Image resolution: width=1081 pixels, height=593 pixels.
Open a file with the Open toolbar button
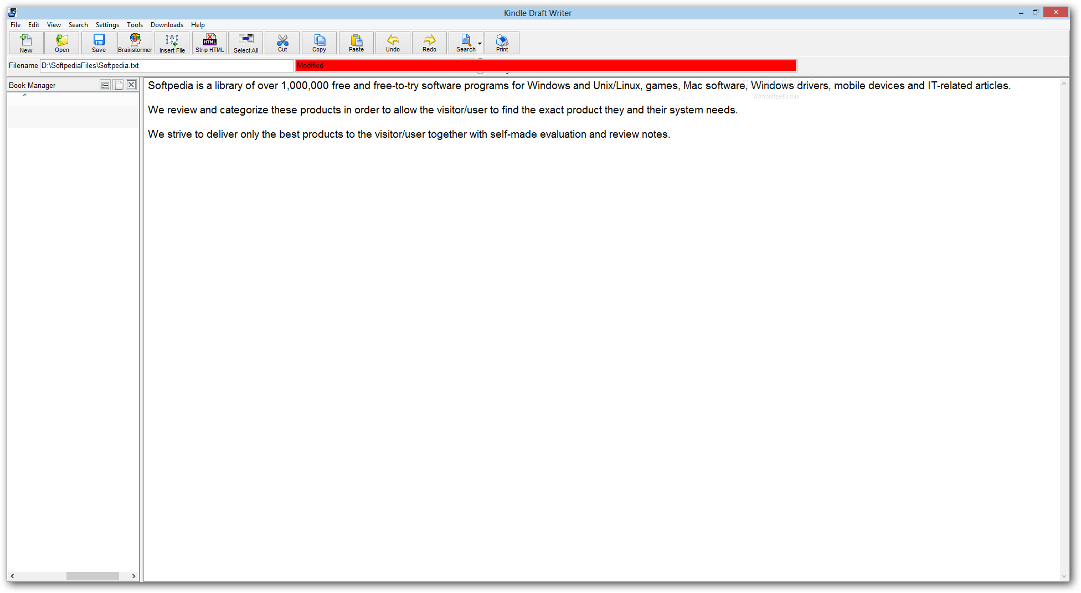(x=62, y=43)
